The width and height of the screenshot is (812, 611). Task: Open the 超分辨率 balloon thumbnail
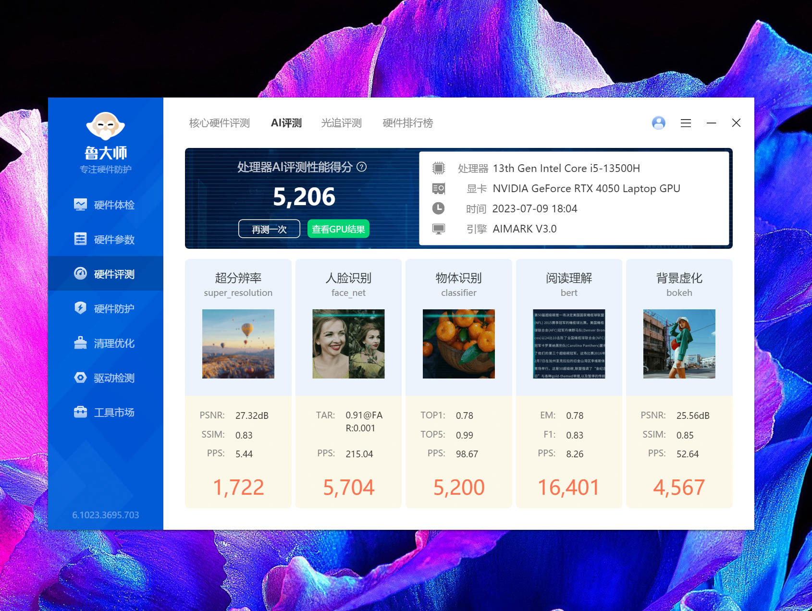[238, 344]
